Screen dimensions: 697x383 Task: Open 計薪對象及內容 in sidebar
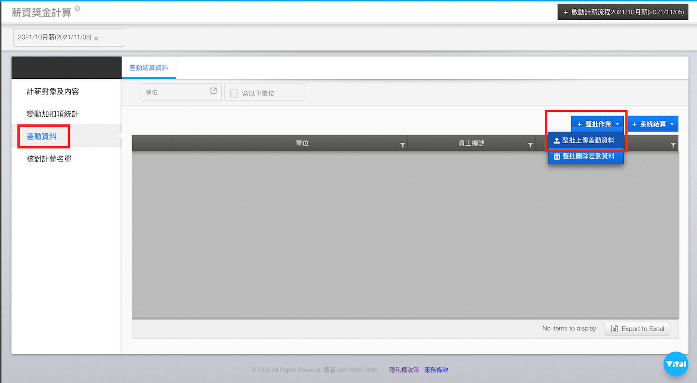(53, 91)
